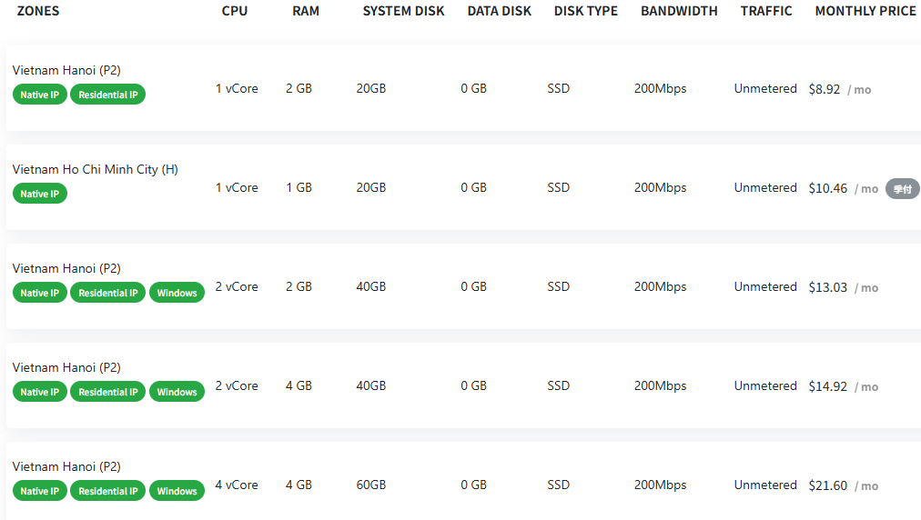Click the $14.92 monthly price
921x520 pixels.
[827, 386]
